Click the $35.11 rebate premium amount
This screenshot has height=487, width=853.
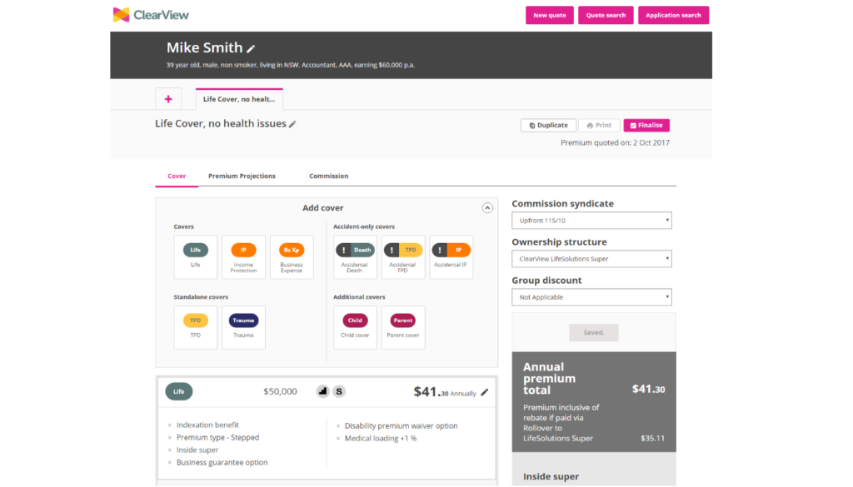[x=652, y=438]
